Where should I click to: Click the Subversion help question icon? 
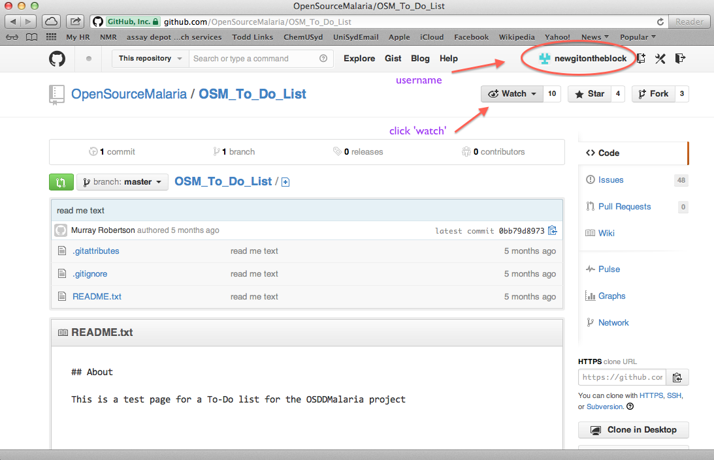[x=630, y=406]
